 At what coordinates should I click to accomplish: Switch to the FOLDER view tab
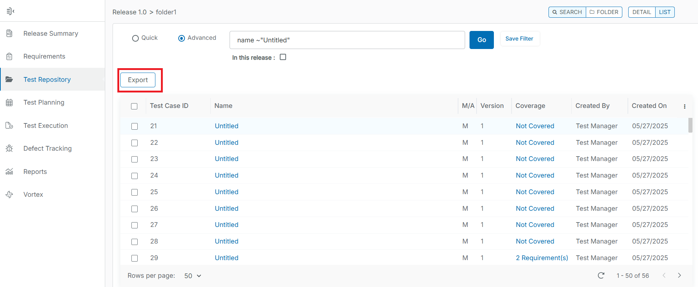[604, 12]
